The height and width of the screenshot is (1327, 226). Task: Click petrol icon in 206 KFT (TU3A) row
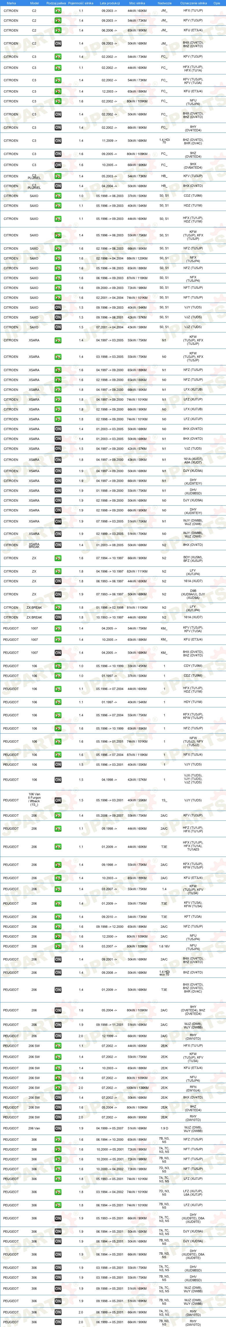pos(58,917)
